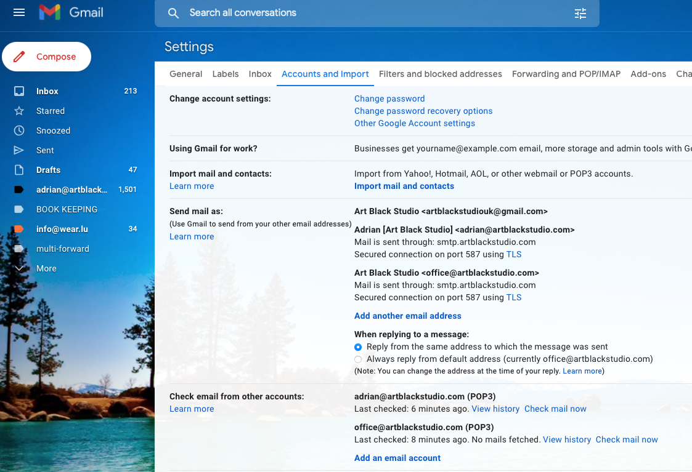Screen dimensions: 692x472
Task: Check mail now for adrian@artblackstudio.com
Action: [555, 409]
